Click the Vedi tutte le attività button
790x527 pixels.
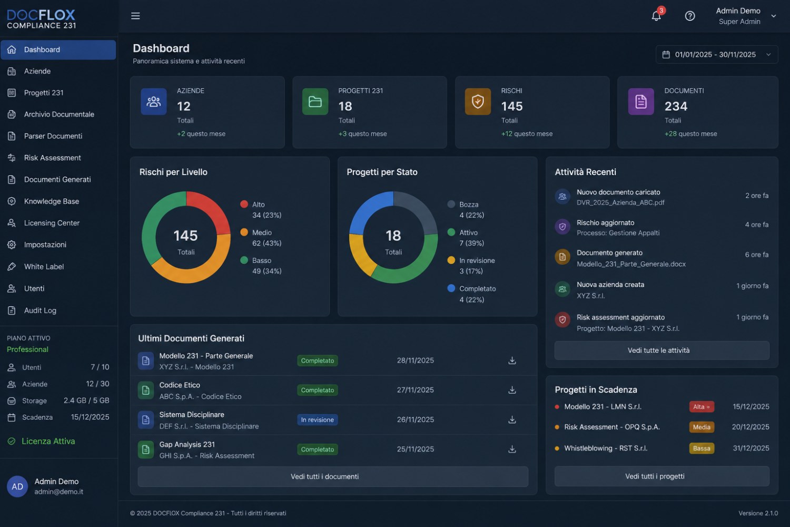pyautogui.click(x=661, y=350)
